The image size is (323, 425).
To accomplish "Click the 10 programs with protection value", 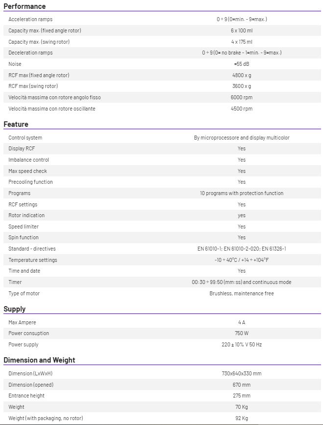I will pyautogui.click(x=242, y=193).
